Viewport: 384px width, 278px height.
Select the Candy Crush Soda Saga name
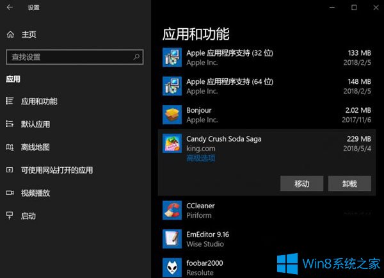(x=224, y=139)
